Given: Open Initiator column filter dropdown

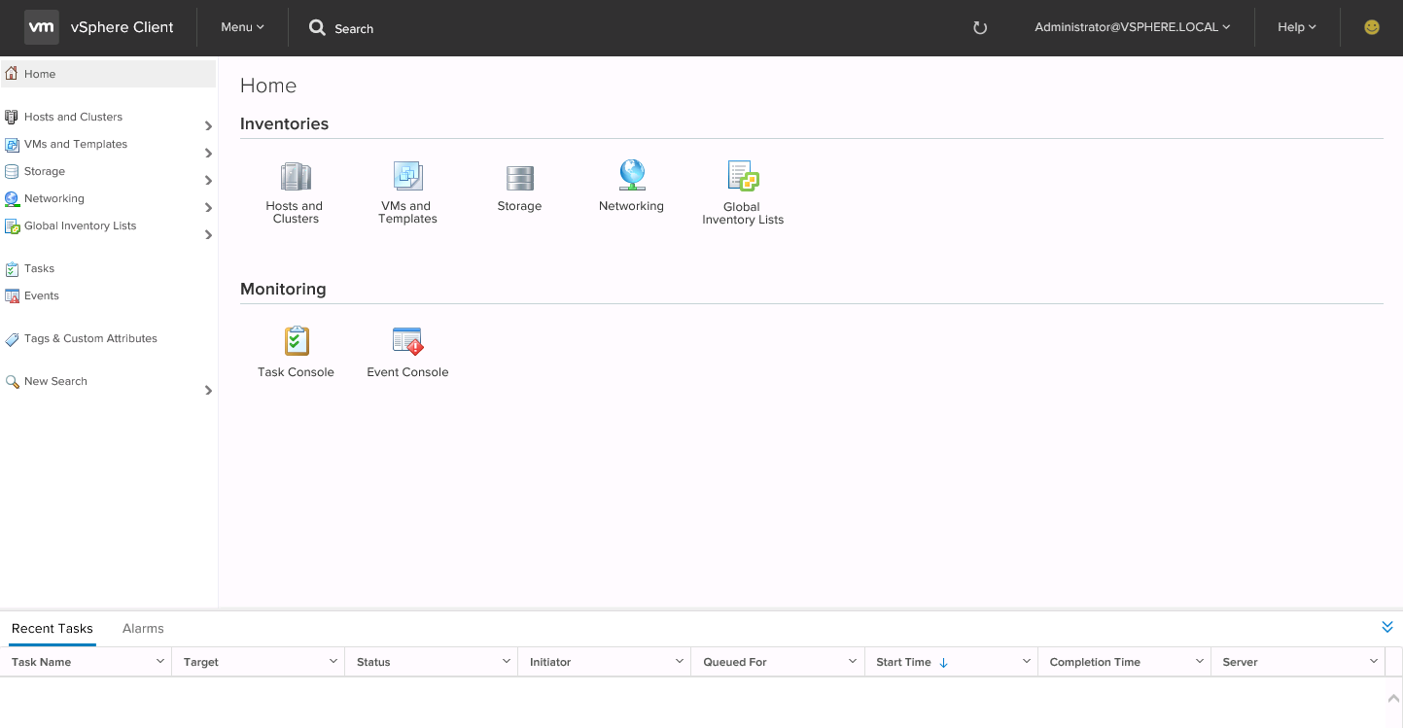Looking at the screenshot, I should point(680,661).
